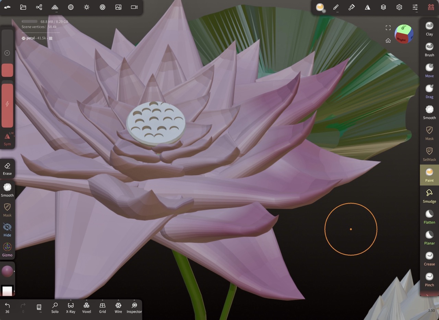
Task: Open the Camera settings menu
Action: [134, 7]
